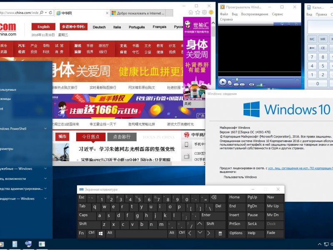The image size is (333, 250).
Task: Click Options on the on-screen keyboard
Action: [236, 234]
